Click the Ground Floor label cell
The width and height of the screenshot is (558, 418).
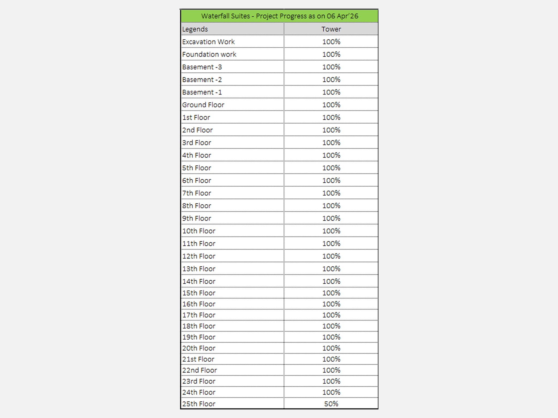coord(203,105)
